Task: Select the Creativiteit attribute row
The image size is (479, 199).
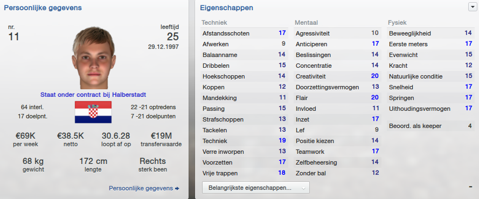Action: pos(337,76)
